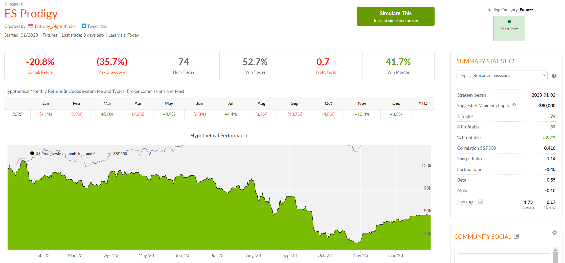Viewport: 565px width, 263px height.
Task: Open the Leverage chart image icon
Action: 480,202
